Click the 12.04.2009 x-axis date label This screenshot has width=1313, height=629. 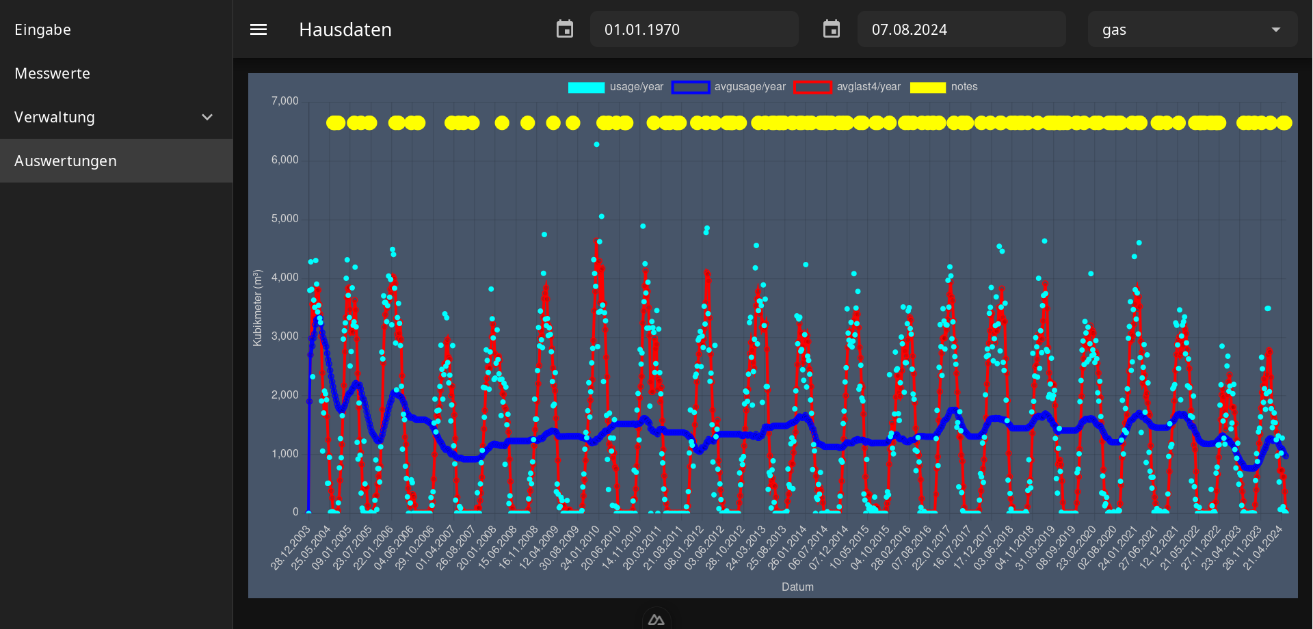539,547
